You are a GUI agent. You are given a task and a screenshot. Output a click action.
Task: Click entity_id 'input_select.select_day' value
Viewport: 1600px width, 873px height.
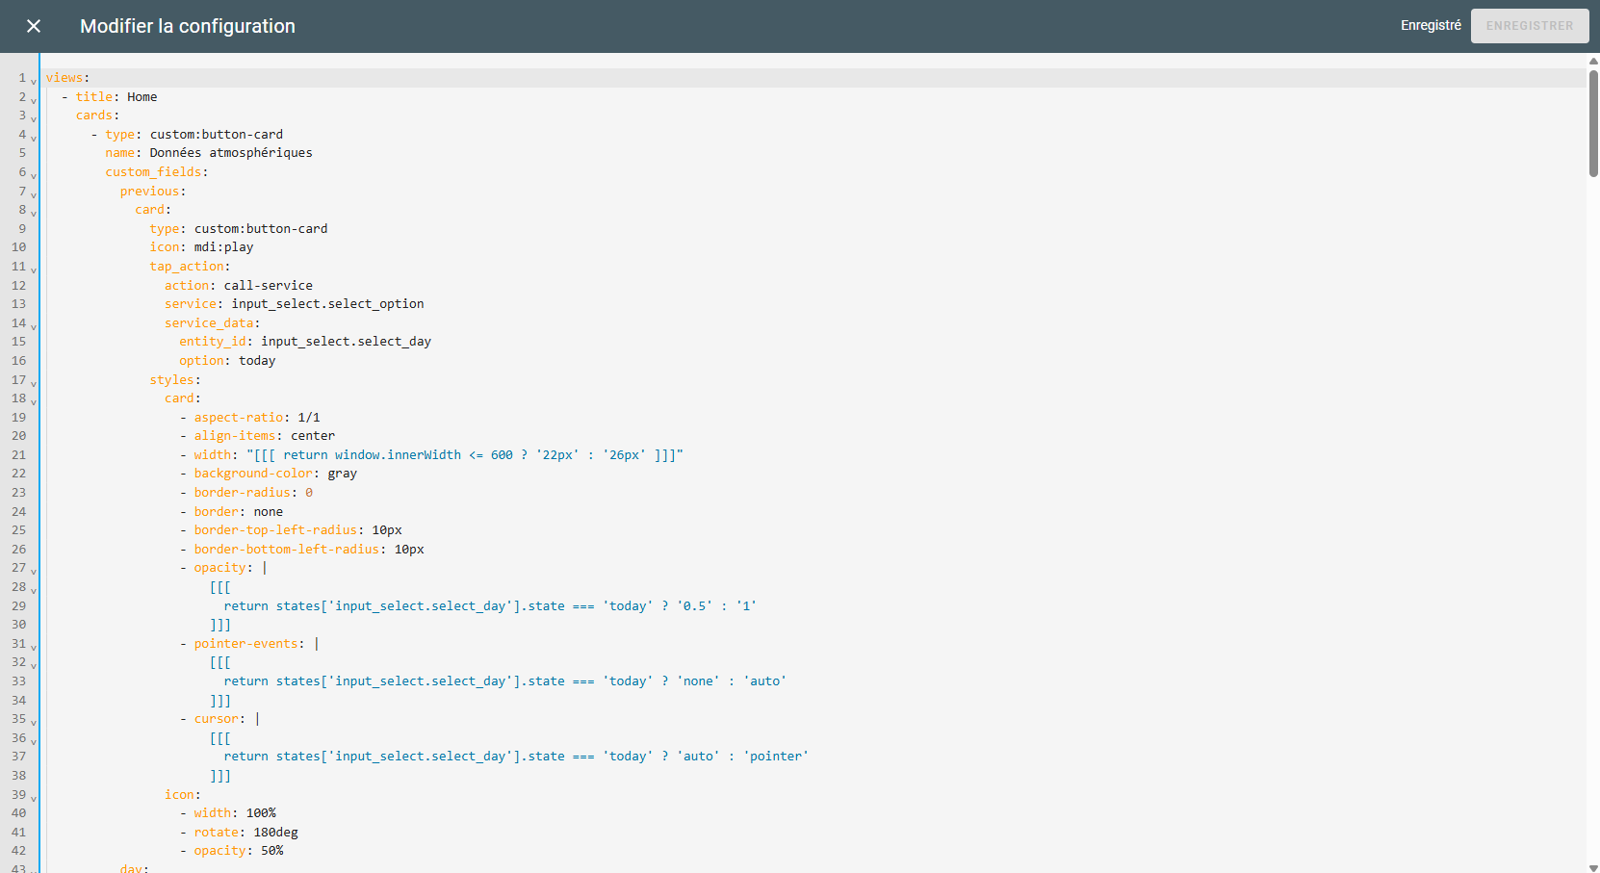(x=347, y=342)
